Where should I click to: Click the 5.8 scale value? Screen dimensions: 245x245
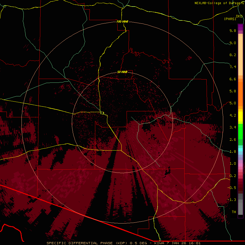tap(233, 91)
